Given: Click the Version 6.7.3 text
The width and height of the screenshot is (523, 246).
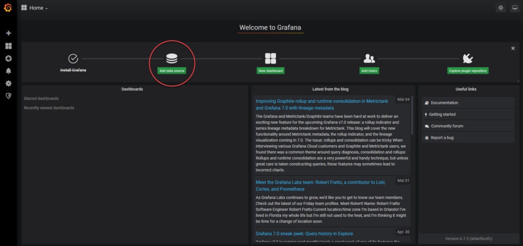Looking at the screenshot, I should (x=468, y=239).
